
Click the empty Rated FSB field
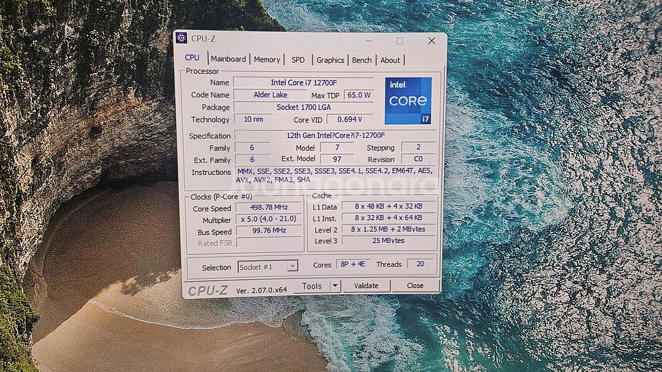(268, 242)
